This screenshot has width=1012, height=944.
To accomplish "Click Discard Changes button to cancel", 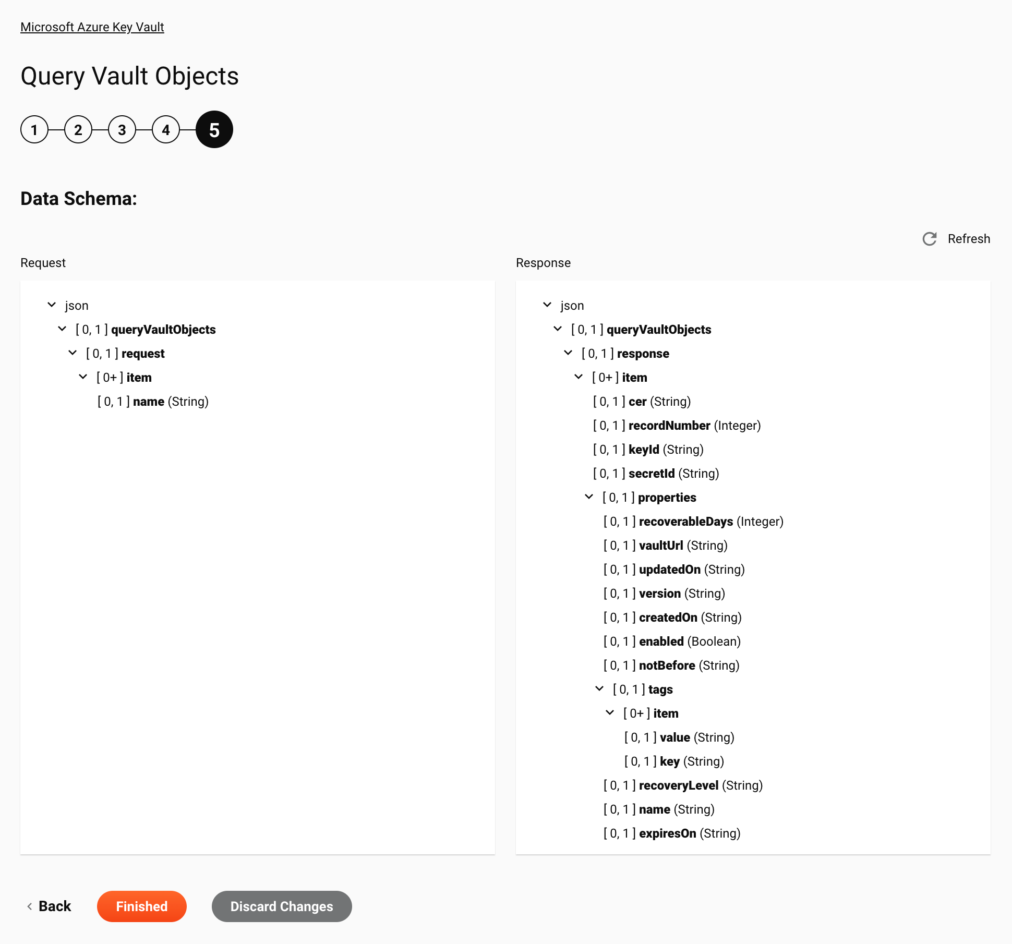I will point(281,906).
